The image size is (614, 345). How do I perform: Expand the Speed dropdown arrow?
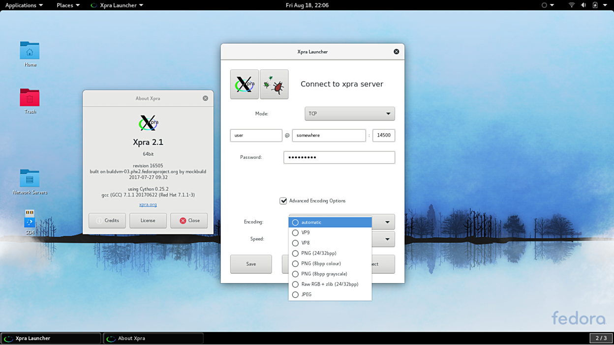[x=387, y=239]
